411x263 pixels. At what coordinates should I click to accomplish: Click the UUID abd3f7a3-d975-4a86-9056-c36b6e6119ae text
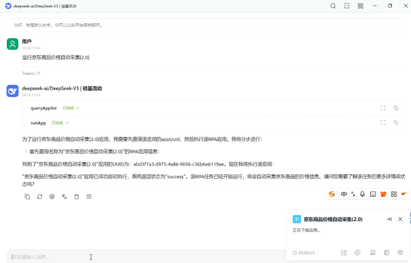[179, 164]
